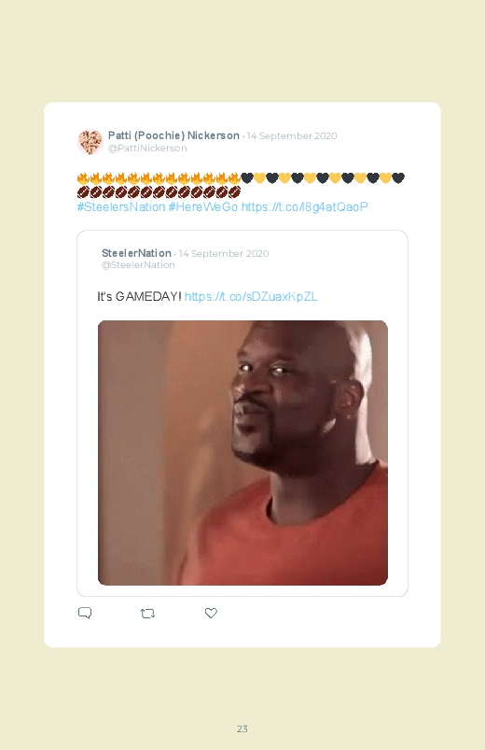
Task: Click the main tweet's 14 September 2020 date
Action: point(292,135)
